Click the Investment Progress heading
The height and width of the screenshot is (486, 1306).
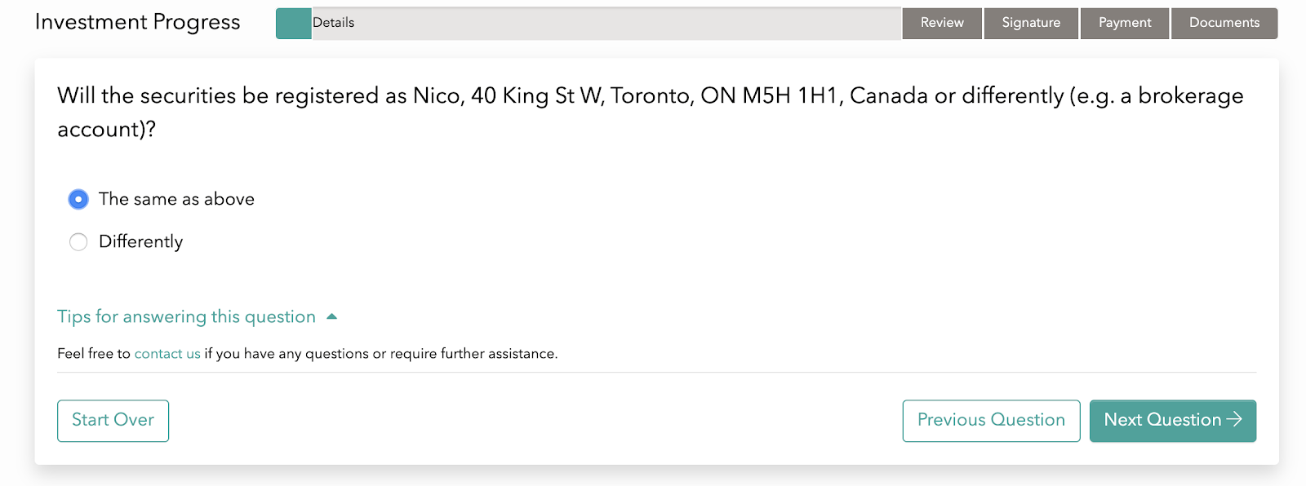point(137,22)
